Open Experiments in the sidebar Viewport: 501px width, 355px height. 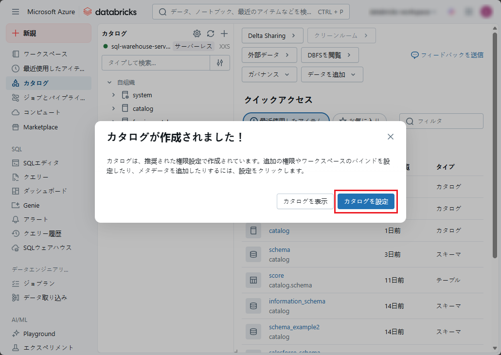pyautogui.click(x=49, y=348)
